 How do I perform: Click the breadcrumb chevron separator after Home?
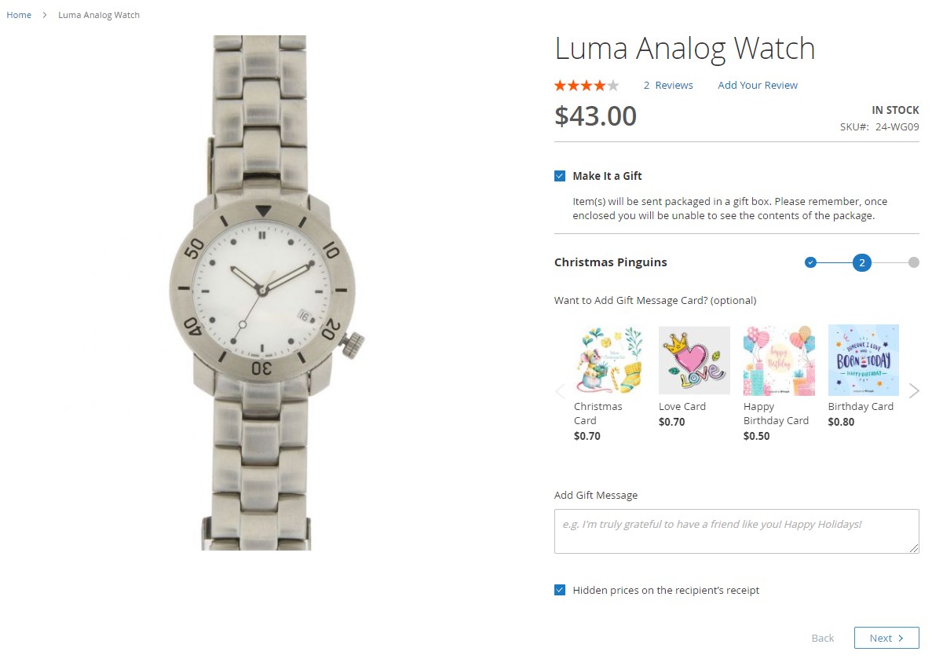click(x=45, y=15)
